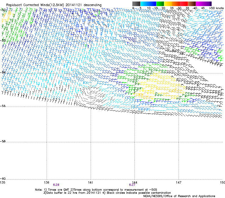Click the '-56' latitude label
Viewport: 225px width, 198px height.
point(3,106)
